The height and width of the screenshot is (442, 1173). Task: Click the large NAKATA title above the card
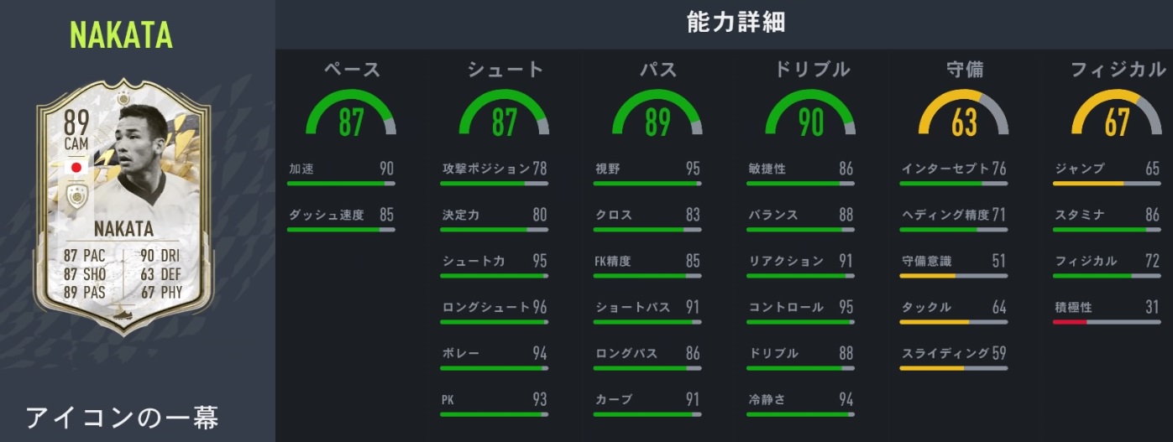click(x=122, y=35)
